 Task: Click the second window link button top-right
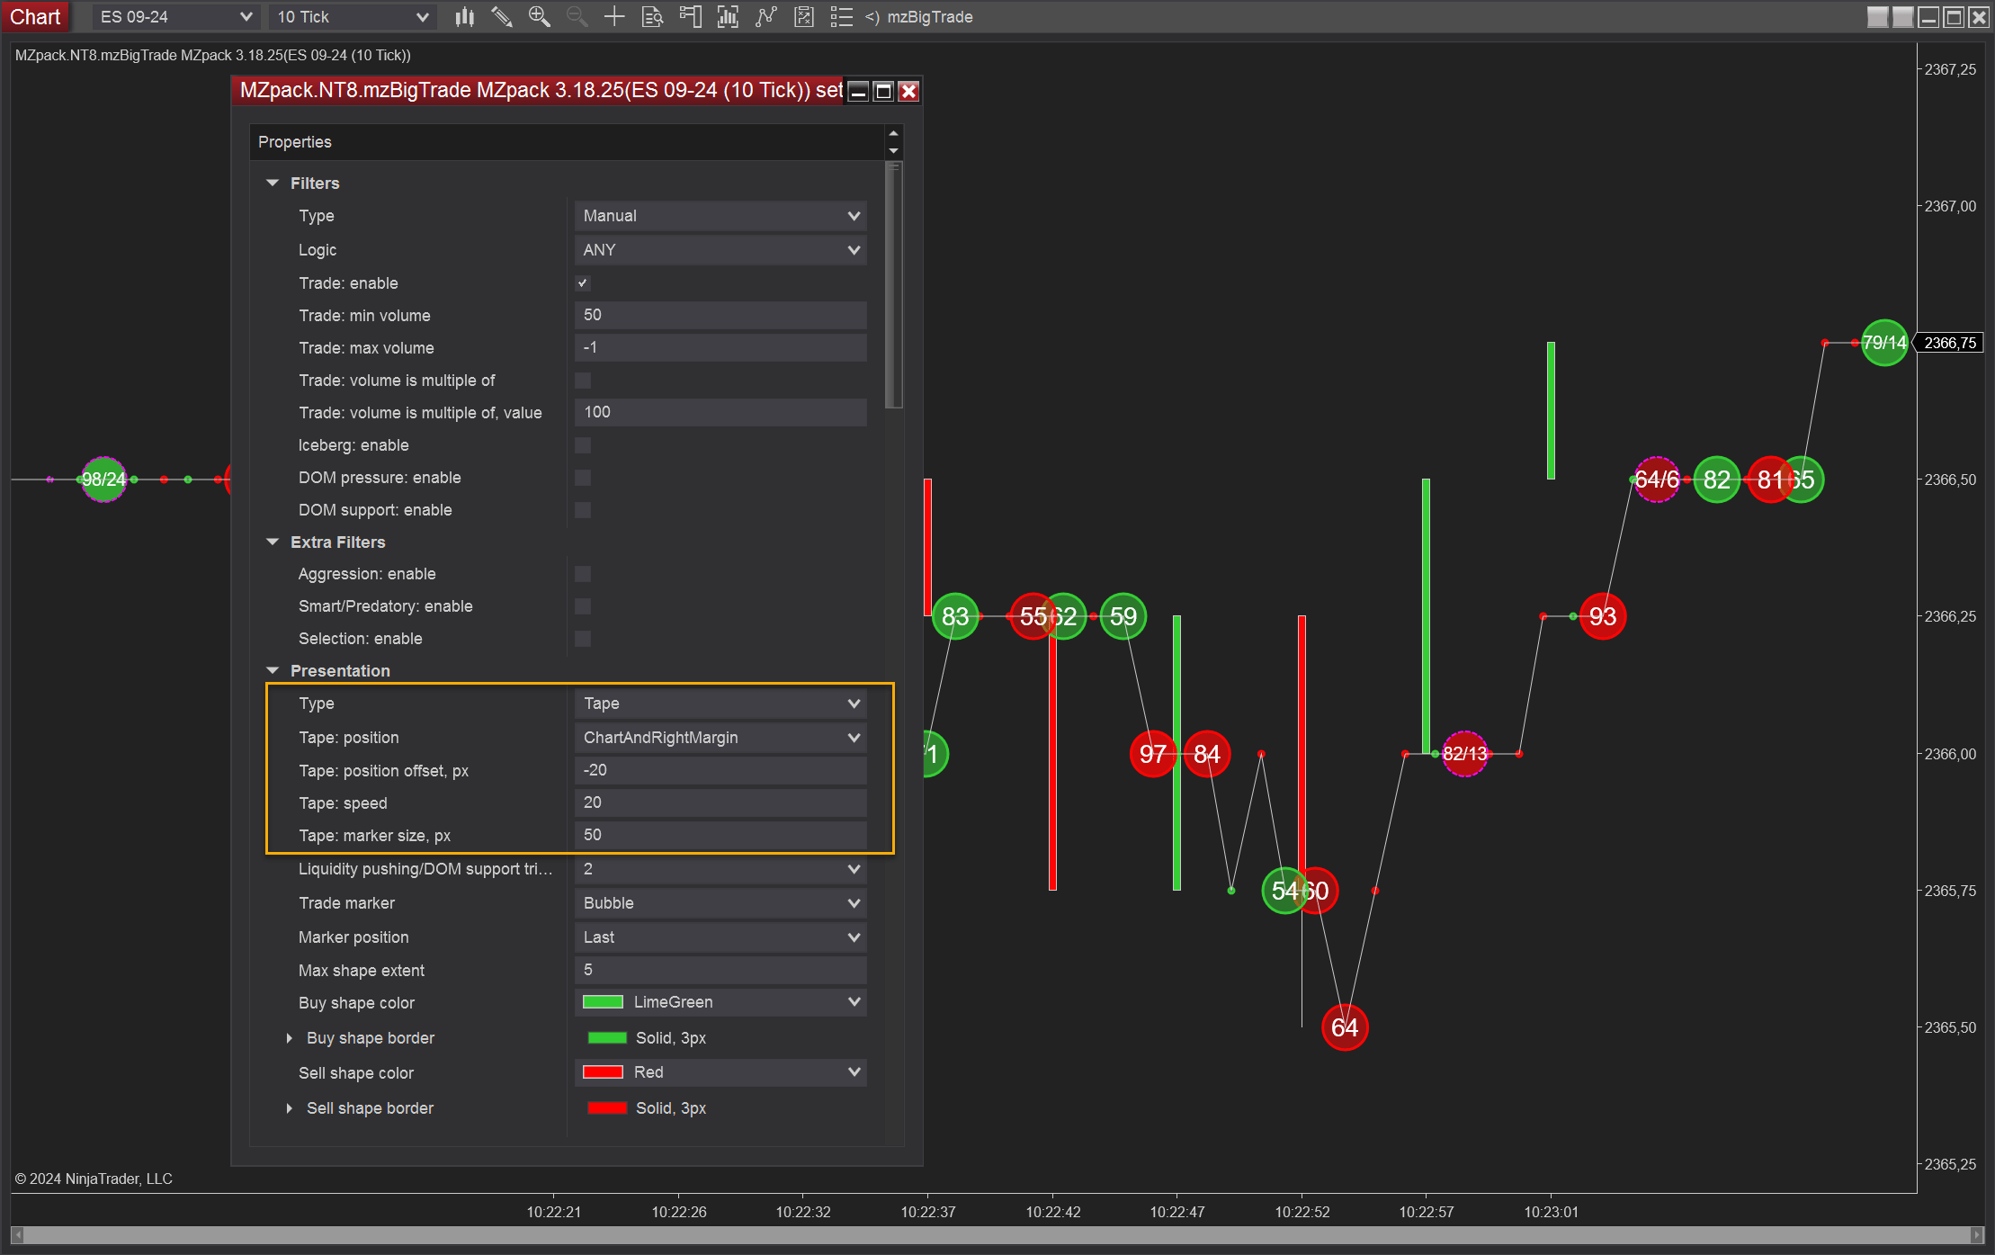coord(1902,17)
